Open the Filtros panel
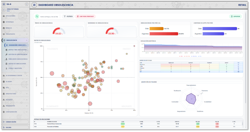Viewport: 250px width, 132px height. point(68,16)
